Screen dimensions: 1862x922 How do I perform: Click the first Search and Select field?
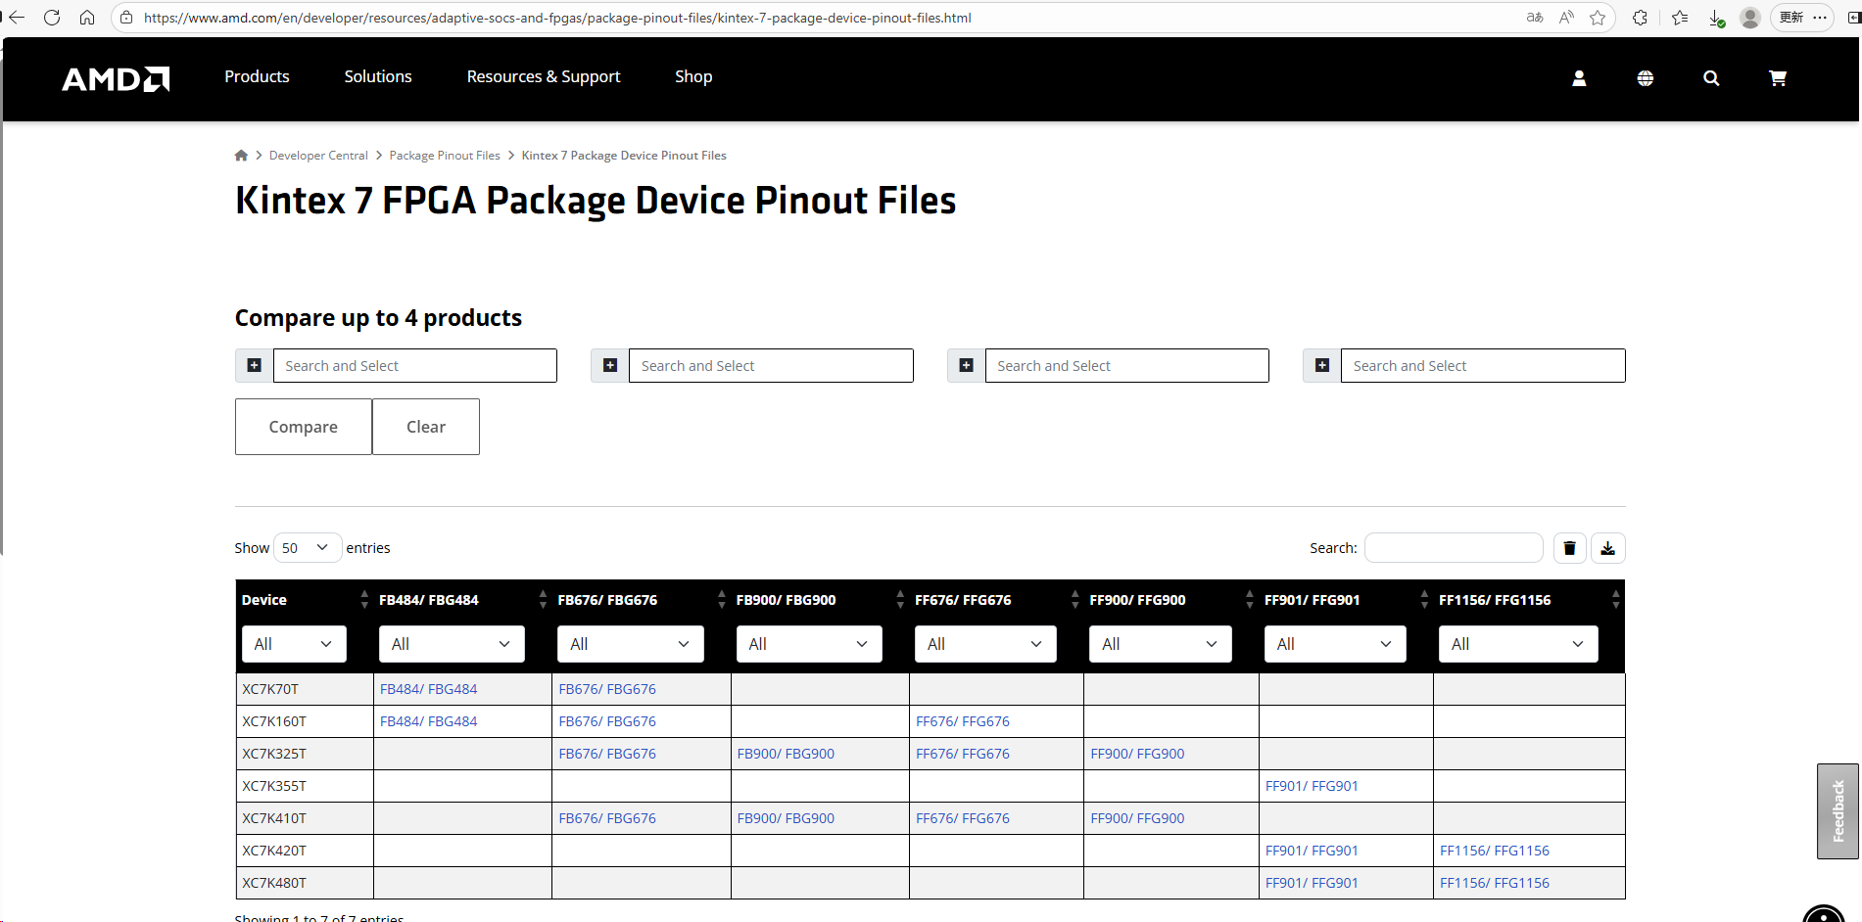pos(415,365)
